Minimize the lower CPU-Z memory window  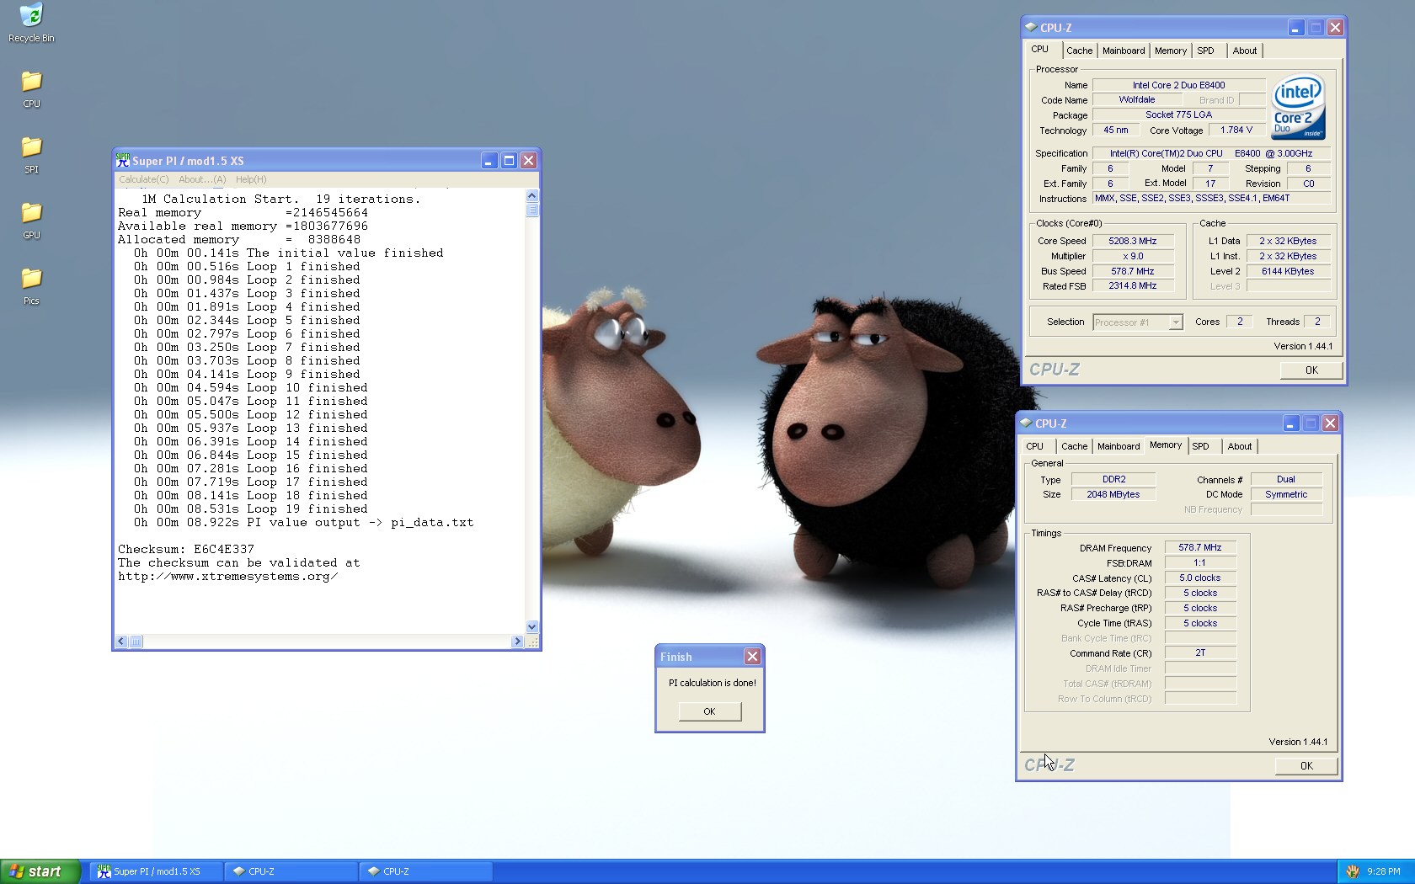tap(1290, 423)
